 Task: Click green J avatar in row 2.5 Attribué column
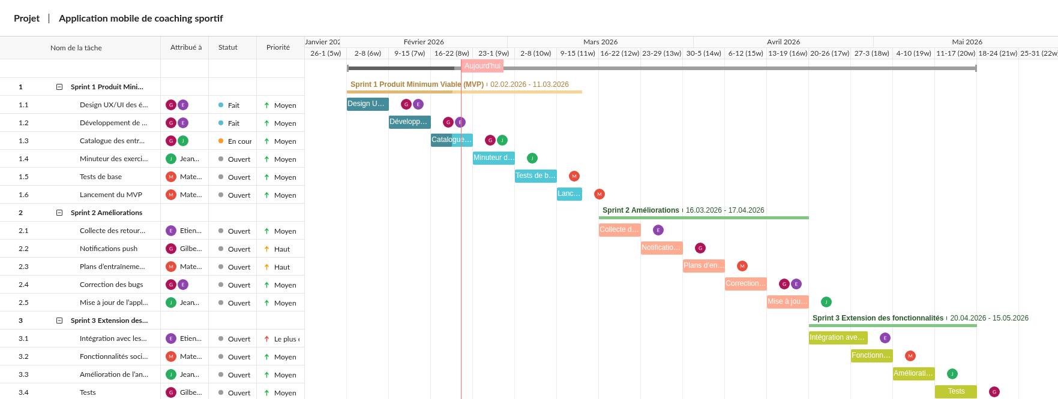(171, 303)
